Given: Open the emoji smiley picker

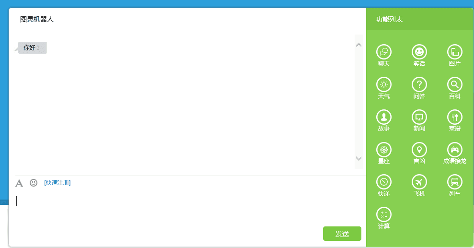Looking at the screenshot, I should click(34, 183).
